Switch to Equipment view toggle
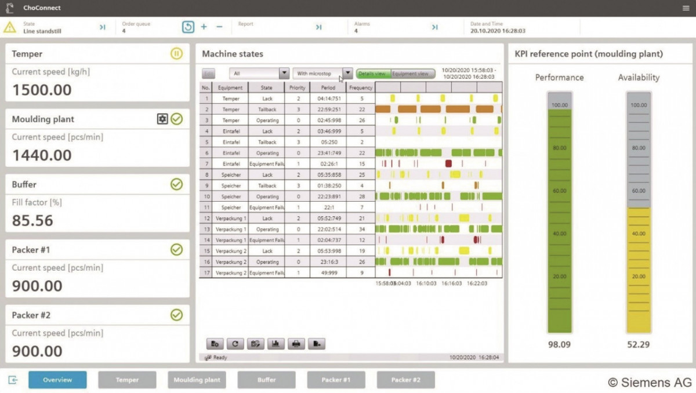This screenshot has width=696, height=393. (x=412, y=74)
